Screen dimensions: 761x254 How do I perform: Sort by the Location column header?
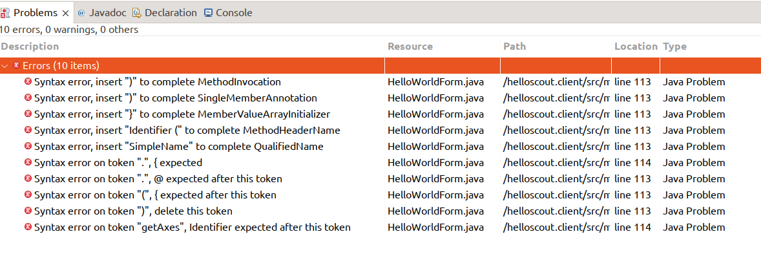pyautogui.click(x=636, y=47)
